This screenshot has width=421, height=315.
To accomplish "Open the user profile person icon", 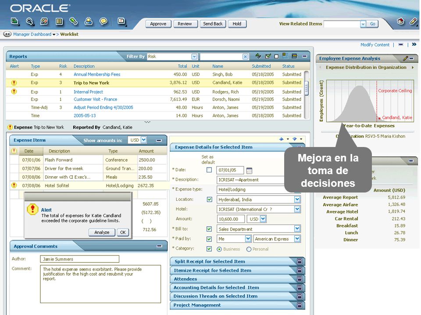I will 88,21.
